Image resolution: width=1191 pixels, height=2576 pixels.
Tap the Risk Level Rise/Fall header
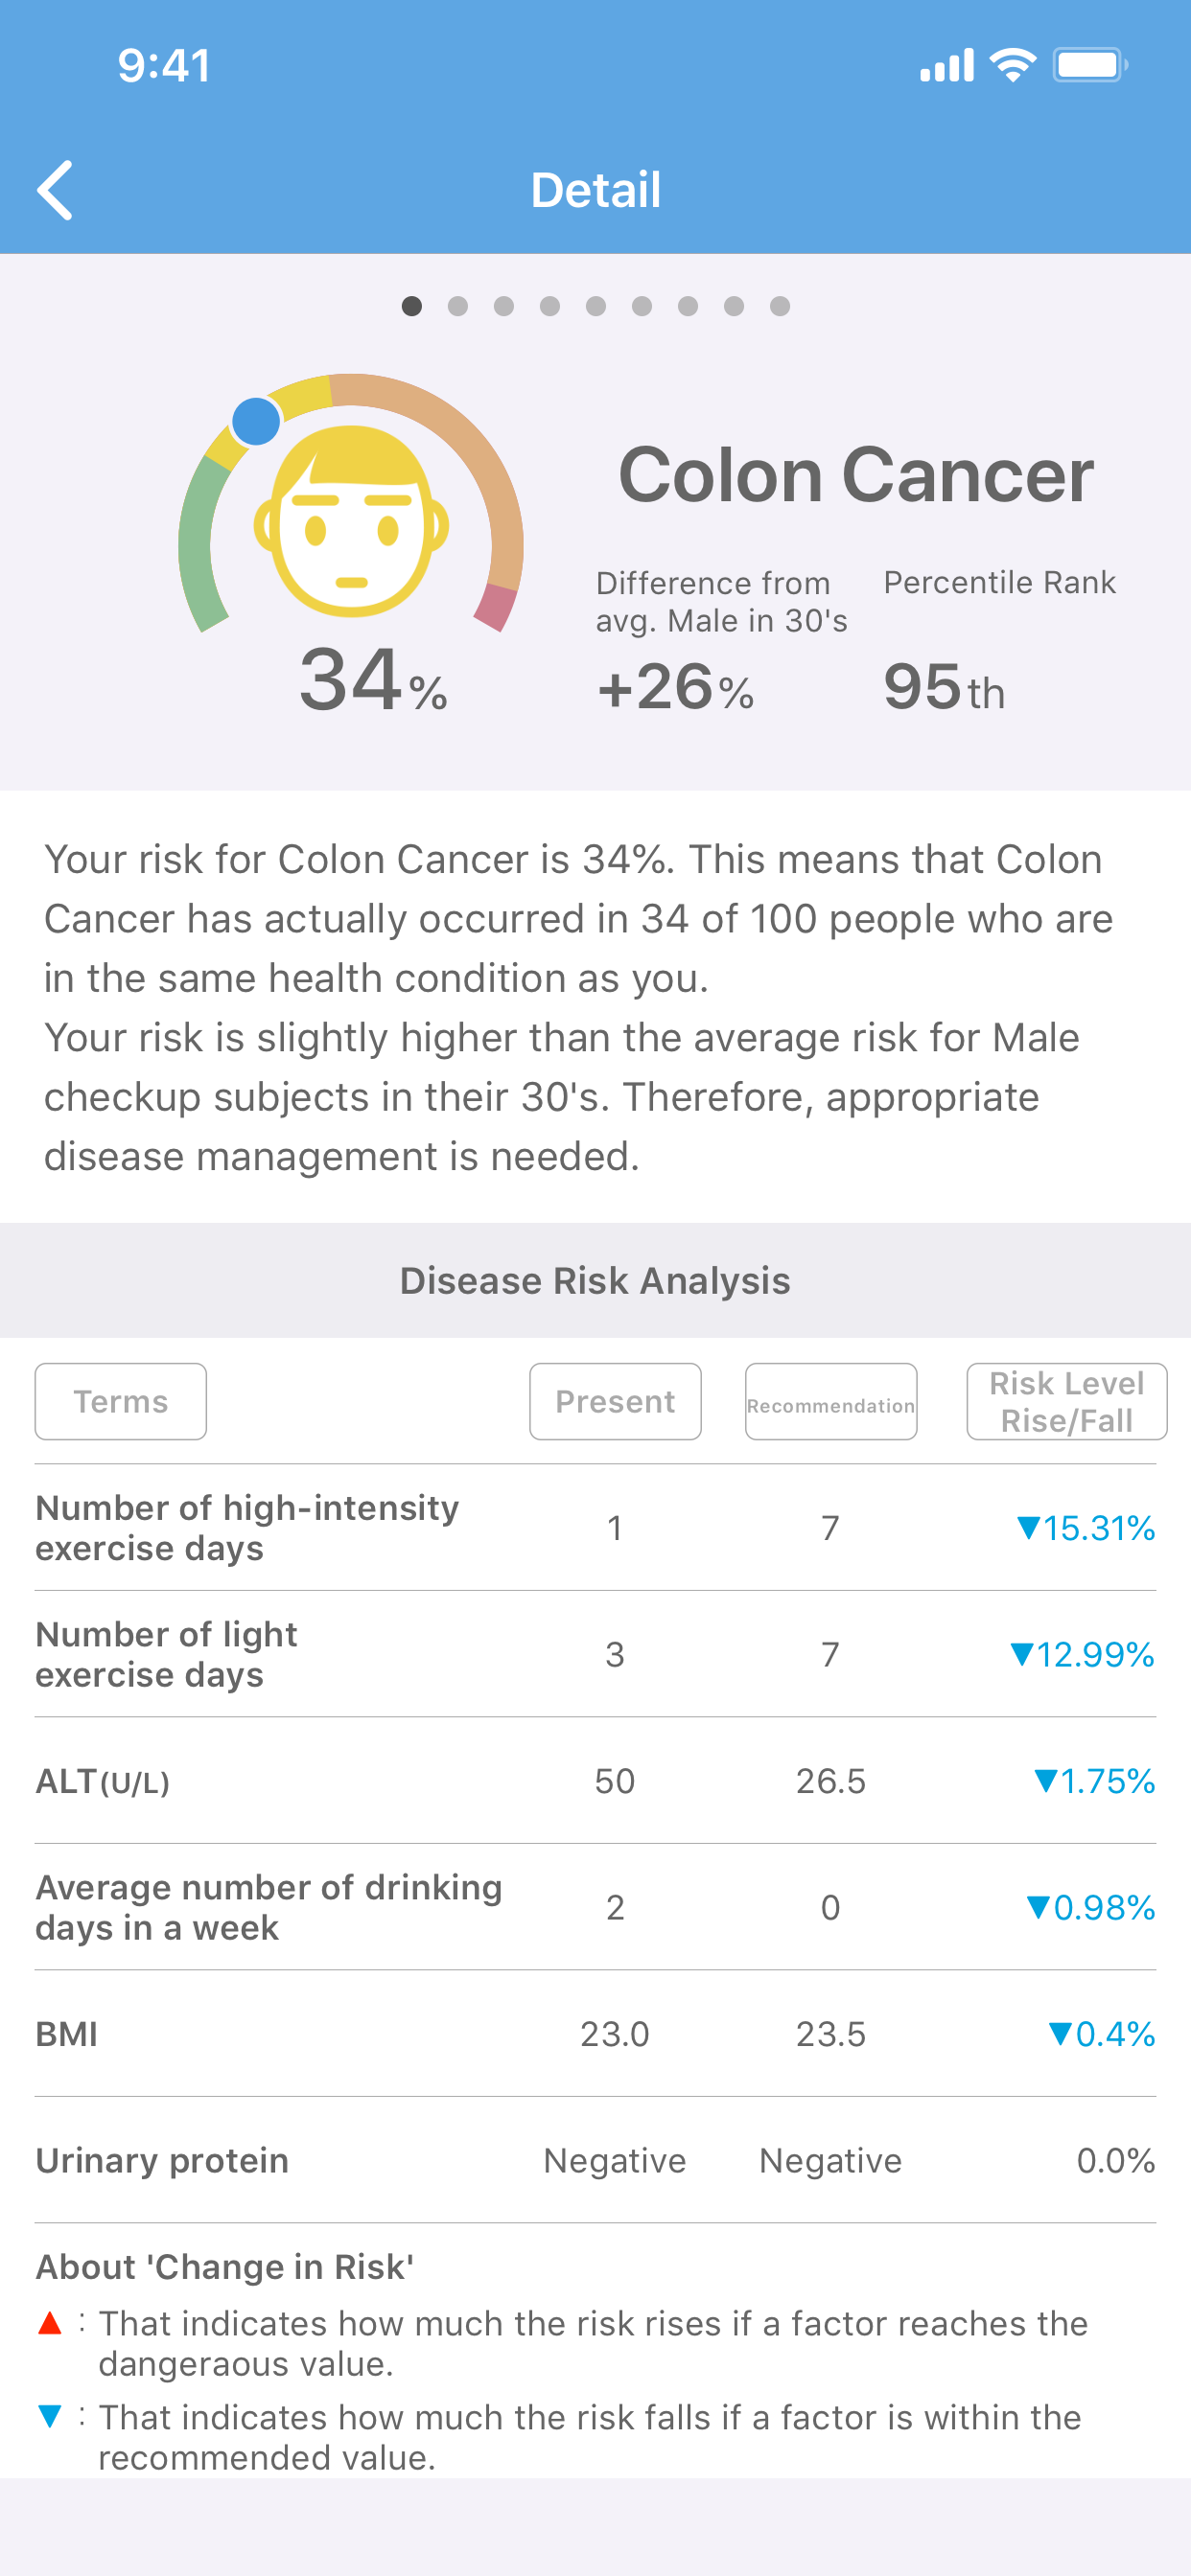[1066, 1401]
